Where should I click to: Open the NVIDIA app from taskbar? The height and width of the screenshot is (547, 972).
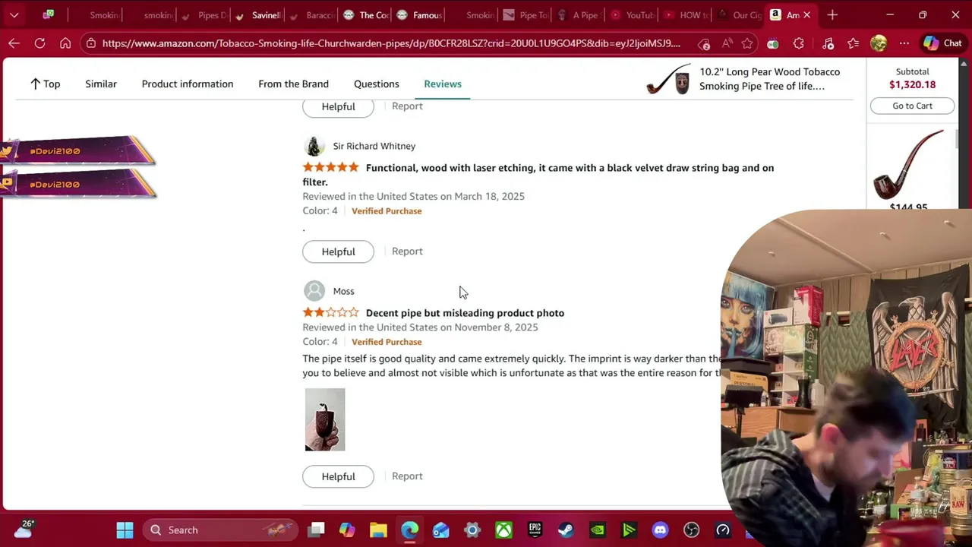point(598,530)
